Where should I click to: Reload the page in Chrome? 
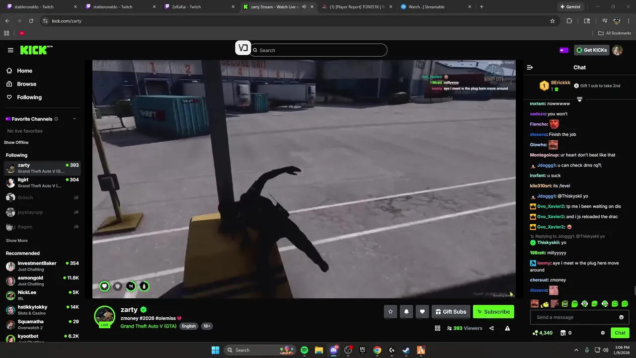click(x=31, y=21)
